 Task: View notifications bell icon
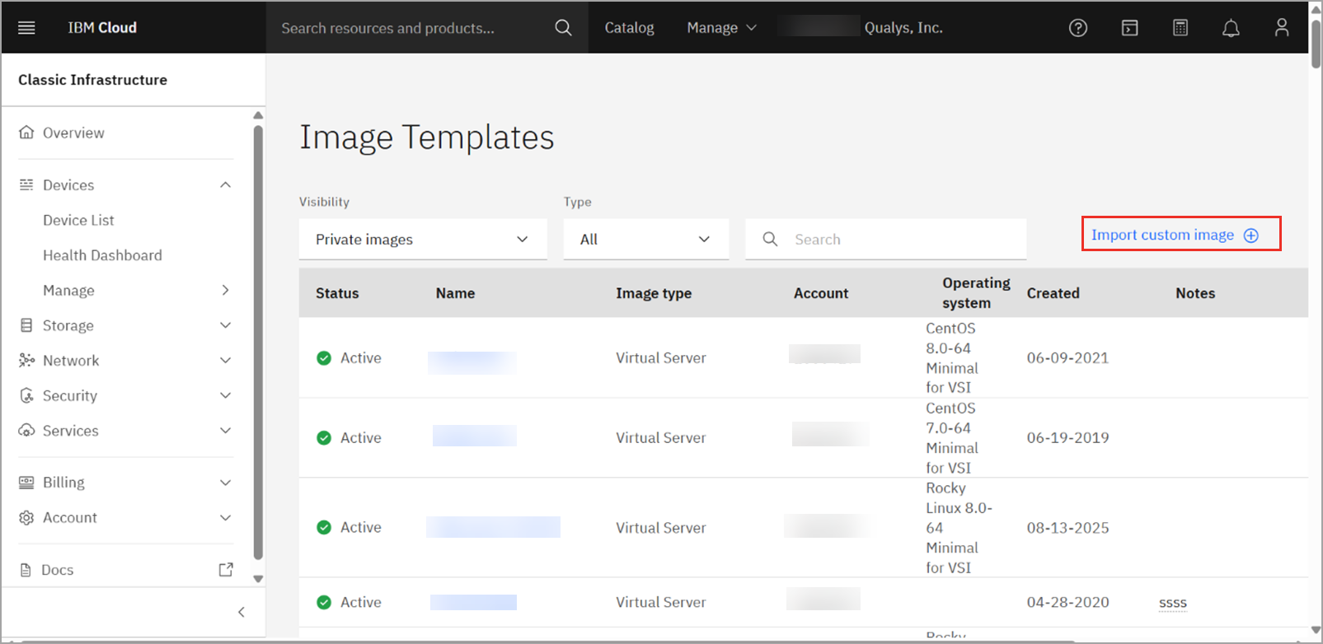pos(1230,28)
